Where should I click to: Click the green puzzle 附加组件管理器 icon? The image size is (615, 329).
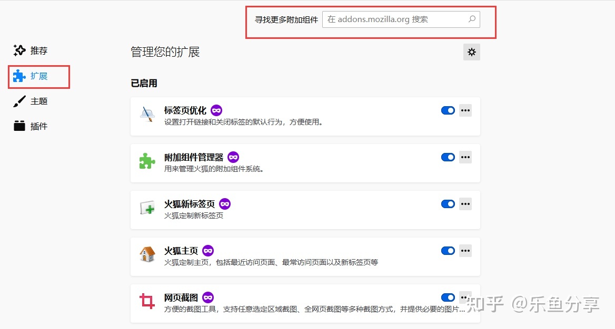147,161
